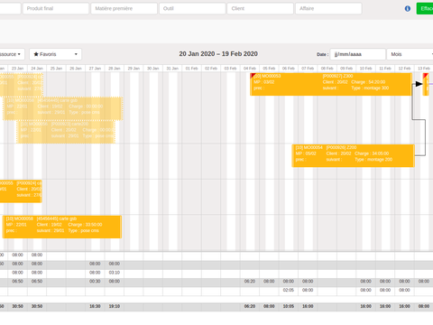Click the 24 Jan column header

point(37,69)
